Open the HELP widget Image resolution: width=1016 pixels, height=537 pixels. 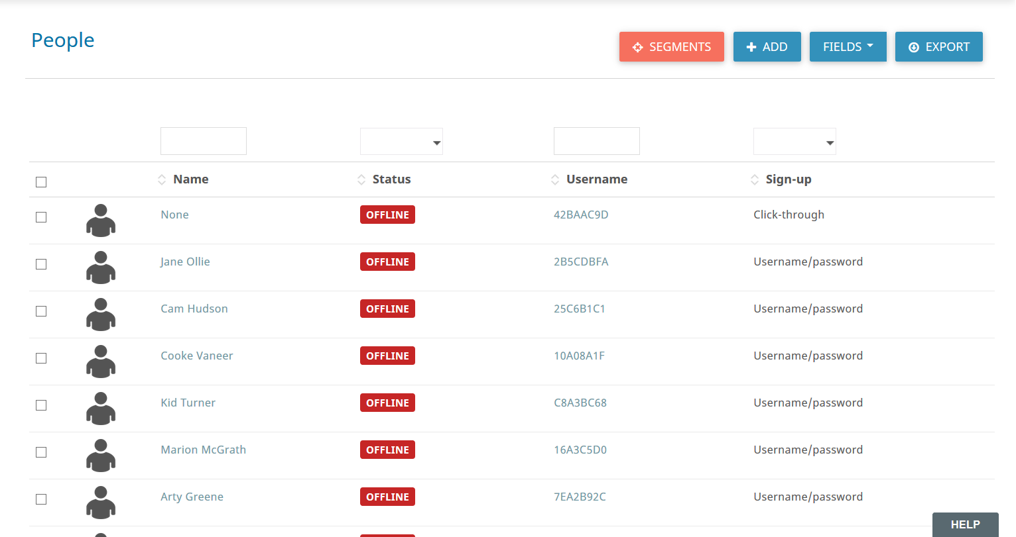click(966, 524)
